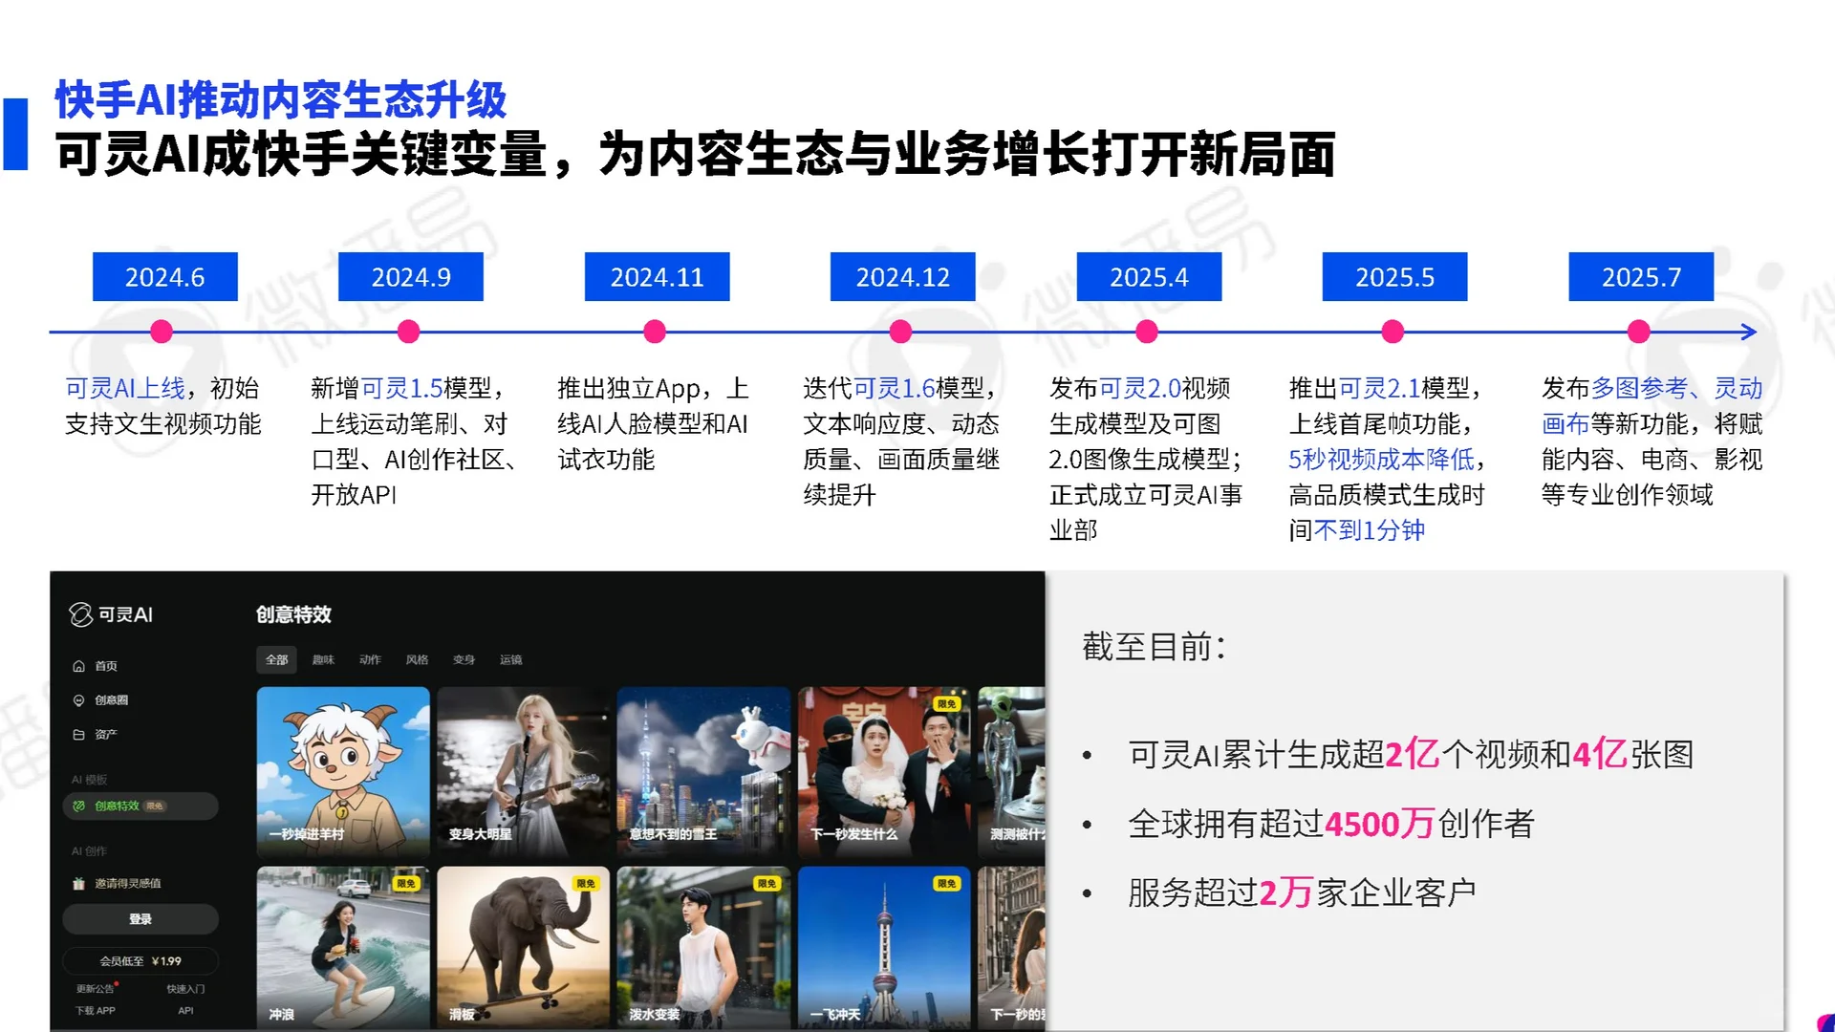
Task: Click the 下载 APP link
Action: coord(96,1011)
